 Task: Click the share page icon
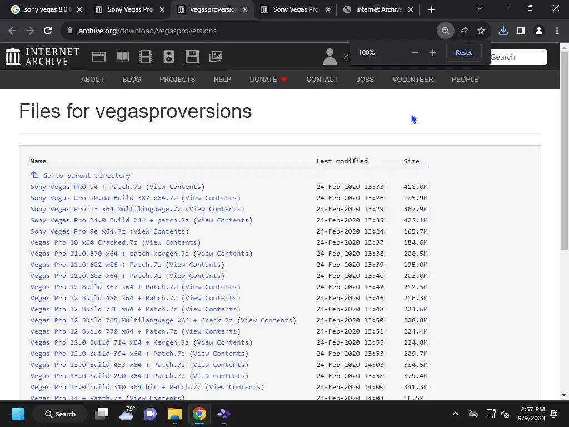pyautogui.click(x=463, y=31)
